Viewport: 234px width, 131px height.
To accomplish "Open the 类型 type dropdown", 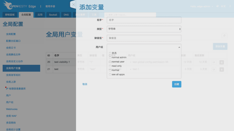I will click(x=144, y=29).
